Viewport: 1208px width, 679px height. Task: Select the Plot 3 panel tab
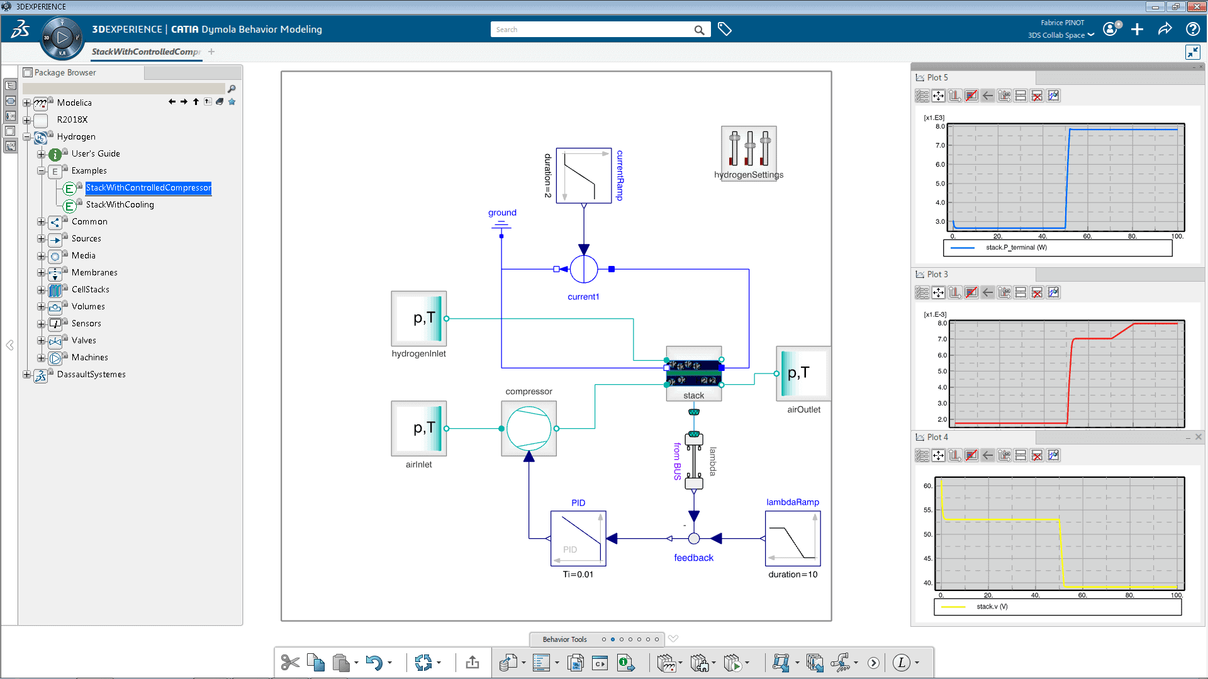click(937, 274)
